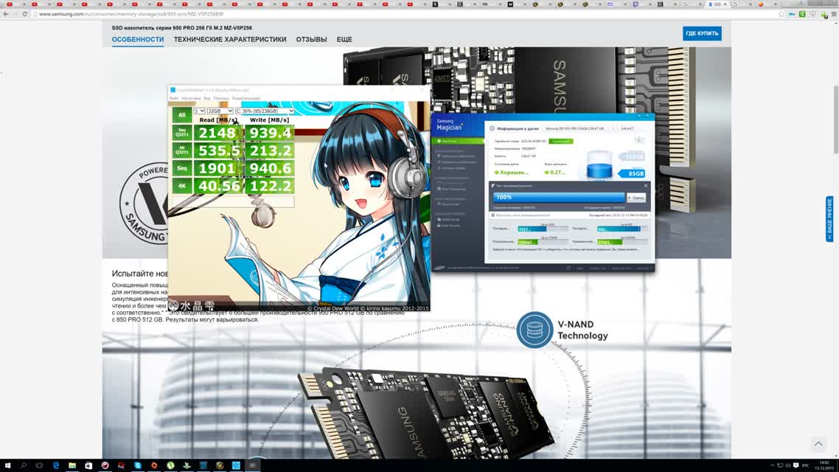Open RAPID Mode in Magician sidebar

pyautogui.click(x=450, y=220)
